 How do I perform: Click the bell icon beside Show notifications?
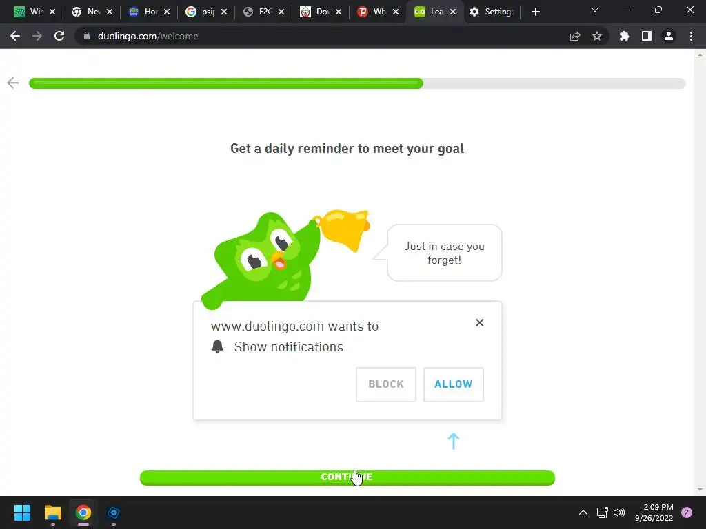tap(217, 346)
